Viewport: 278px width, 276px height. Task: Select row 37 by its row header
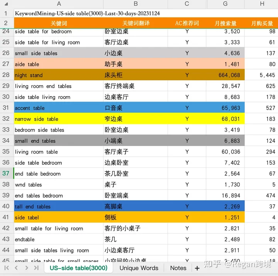(6, 173)
